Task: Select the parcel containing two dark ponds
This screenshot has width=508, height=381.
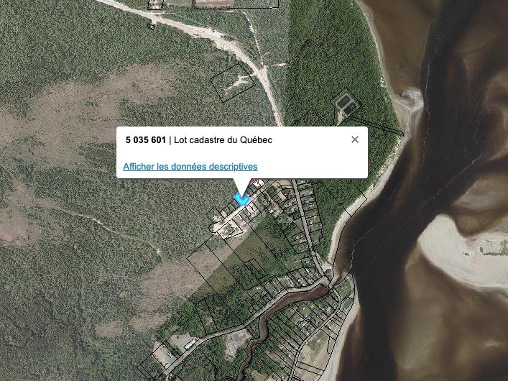Action: [346, 105]
